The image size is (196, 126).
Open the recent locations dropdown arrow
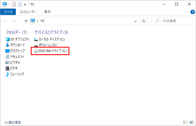tap(20, 21)
